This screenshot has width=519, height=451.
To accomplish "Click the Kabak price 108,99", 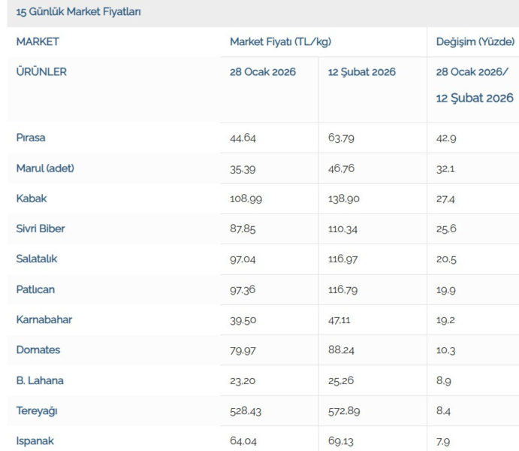I will (244, 199).
